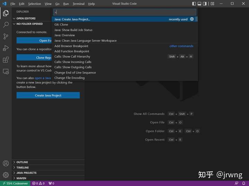Toggle the secondary side bar layout icon
The height and width of the screenshot is (186, 249).
[x=205, y=4]
